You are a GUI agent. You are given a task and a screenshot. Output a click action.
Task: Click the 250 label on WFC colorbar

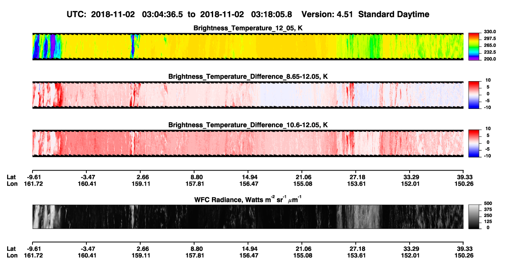(488, 216)
